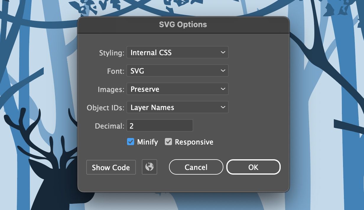Uncheck the Minify checkbox
Image resolution: width=364 pixels, height=210 pixels.
coord(130,142)
